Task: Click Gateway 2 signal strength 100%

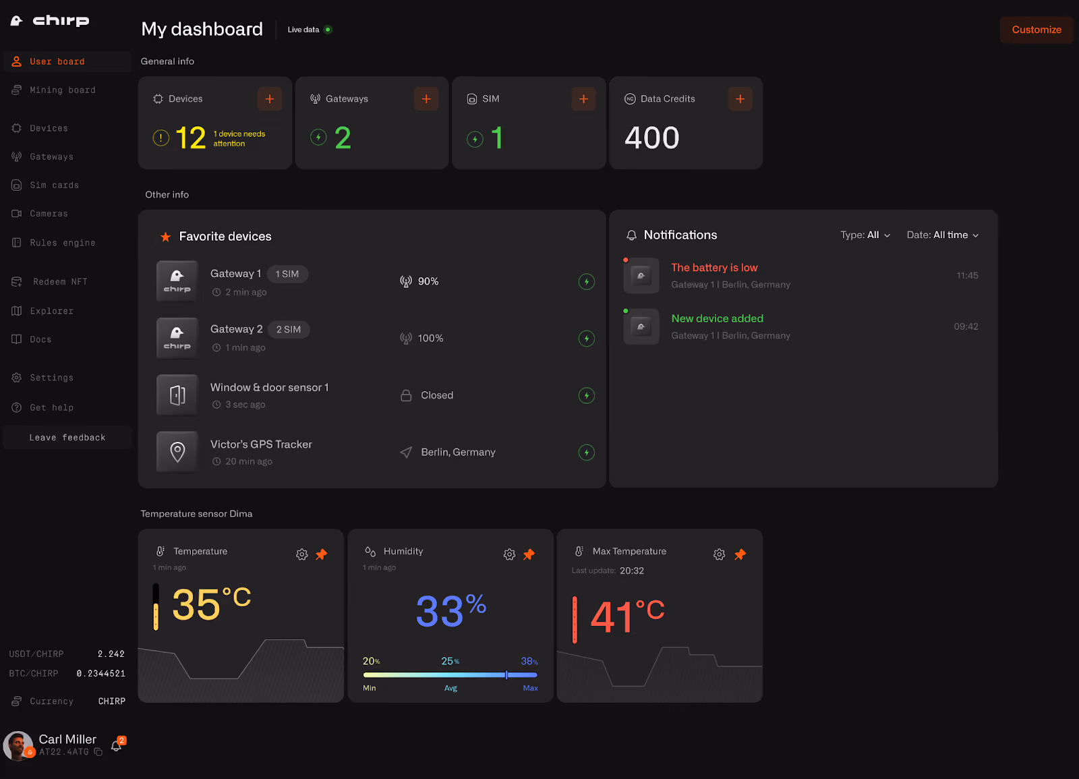Action: (x=421, y=339)
